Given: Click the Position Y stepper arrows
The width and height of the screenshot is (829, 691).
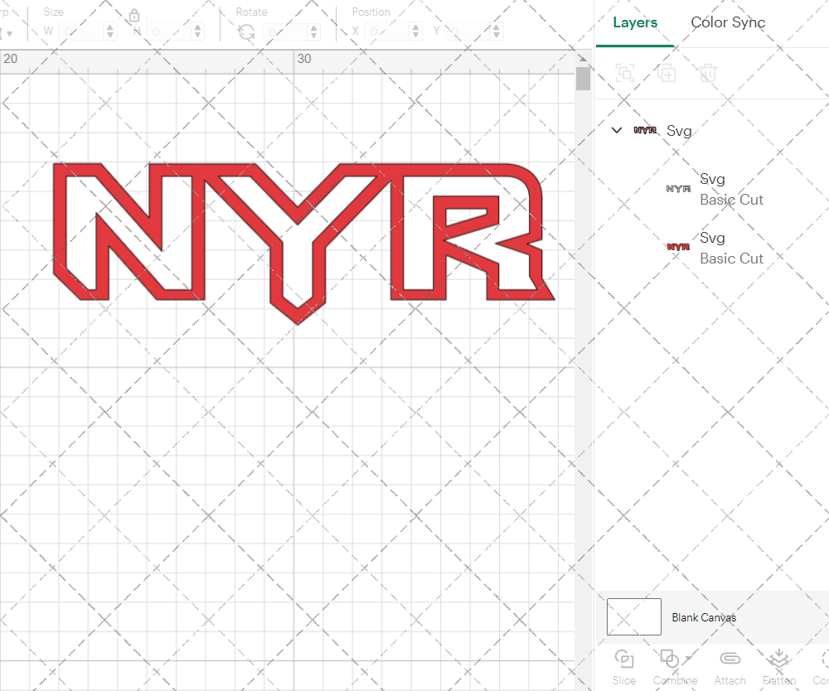Looking at the screenshot, I should 497,31.
